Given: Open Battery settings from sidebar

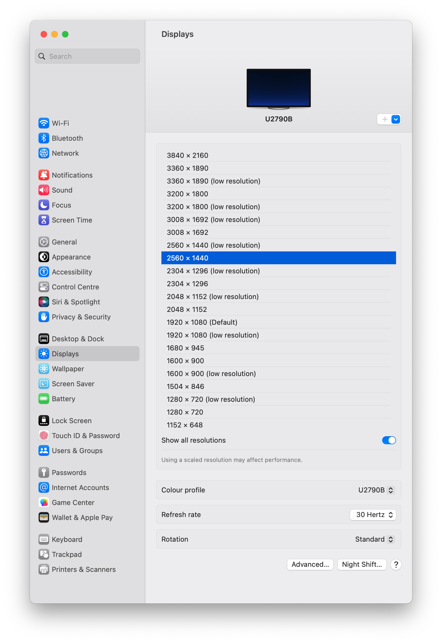Looking at the screenshot, I should click(x=63, y=399).
